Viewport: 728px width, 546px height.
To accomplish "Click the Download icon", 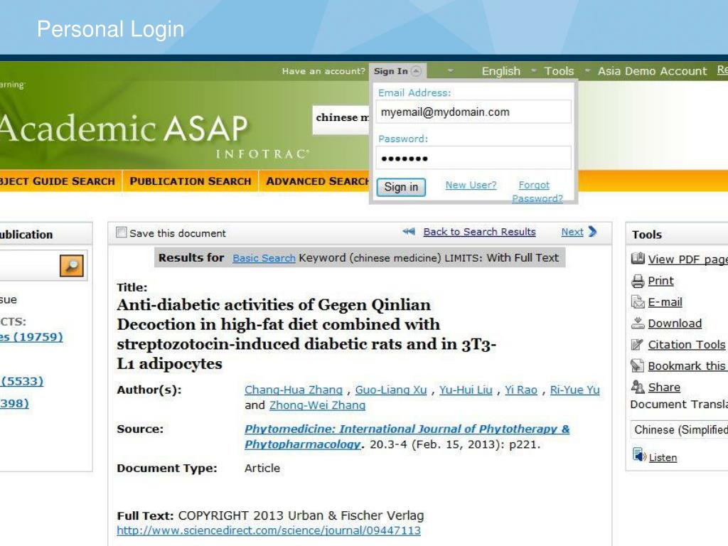I will pos(638,323).
